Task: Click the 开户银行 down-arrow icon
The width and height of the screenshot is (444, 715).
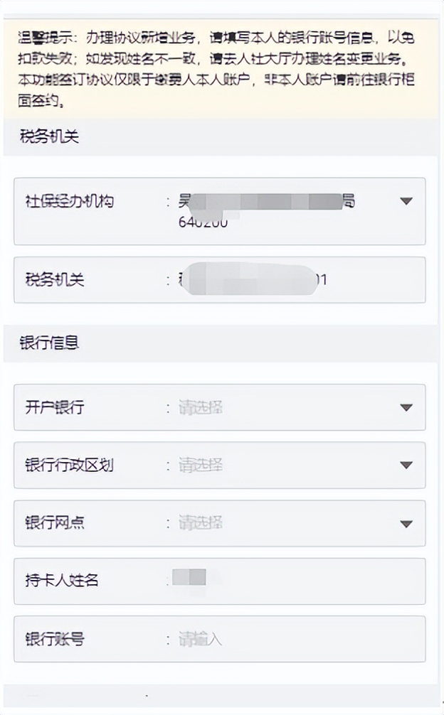Action: (x=405, y=407)
